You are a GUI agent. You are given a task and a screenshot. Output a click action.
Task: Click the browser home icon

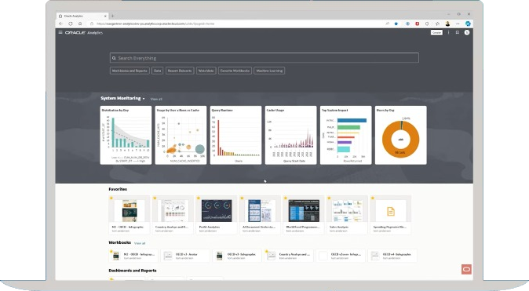(x=80, y=24)
